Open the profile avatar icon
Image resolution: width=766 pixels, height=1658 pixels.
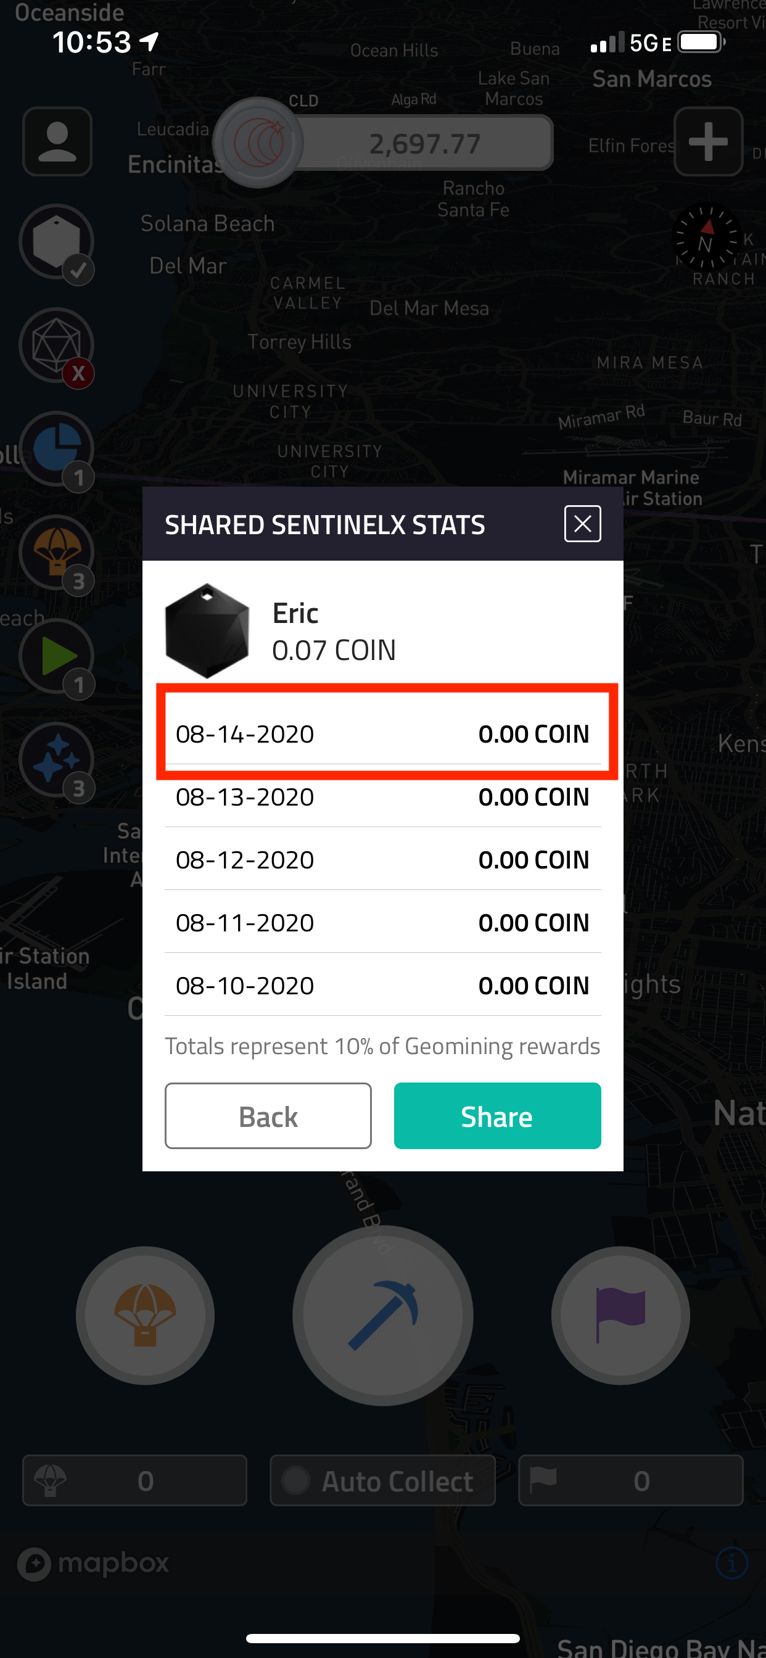click(57, 141)
